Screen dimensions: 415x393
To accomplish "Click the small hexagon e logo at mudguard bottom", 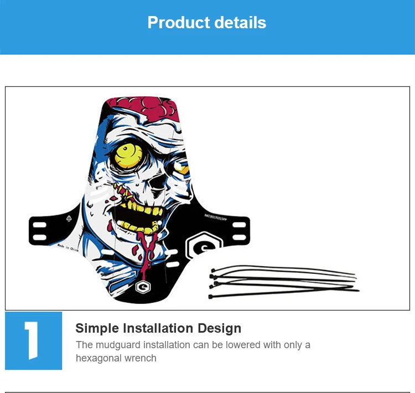I will (x=143, y=287).
